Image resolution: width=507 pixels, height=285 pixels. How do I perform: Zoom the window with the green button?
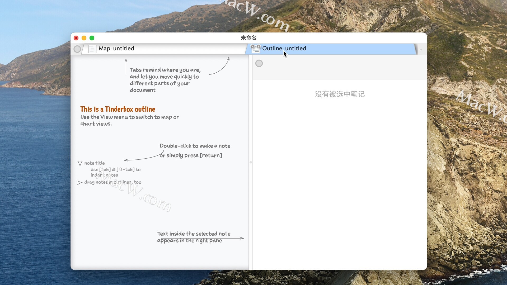click(x=92, y=38)
